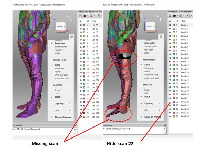Click the header eye icon in right Workspace list
The width and height of the screenshot is (205, 153).
click(x=170, y=21)
